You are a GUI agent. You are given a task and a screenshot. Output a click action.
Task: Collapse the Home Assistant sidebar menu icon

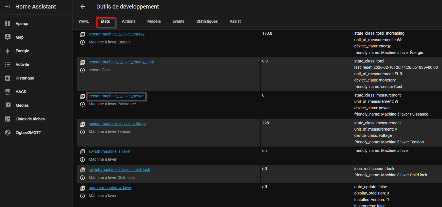[x=8, y=7]
